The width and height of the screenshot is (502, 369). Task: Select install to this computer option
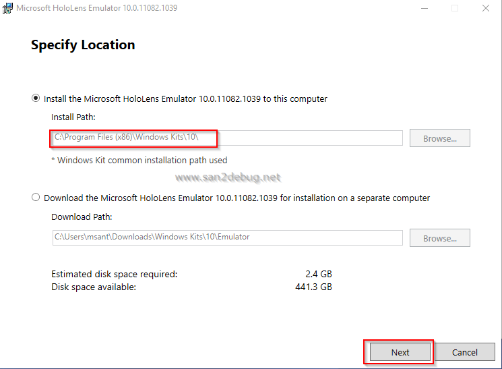click(36, 98)
